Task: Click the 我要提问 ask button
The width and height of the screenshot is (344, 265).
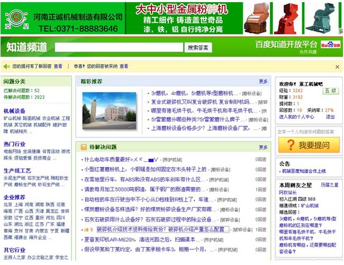Action: click(309, 145)
